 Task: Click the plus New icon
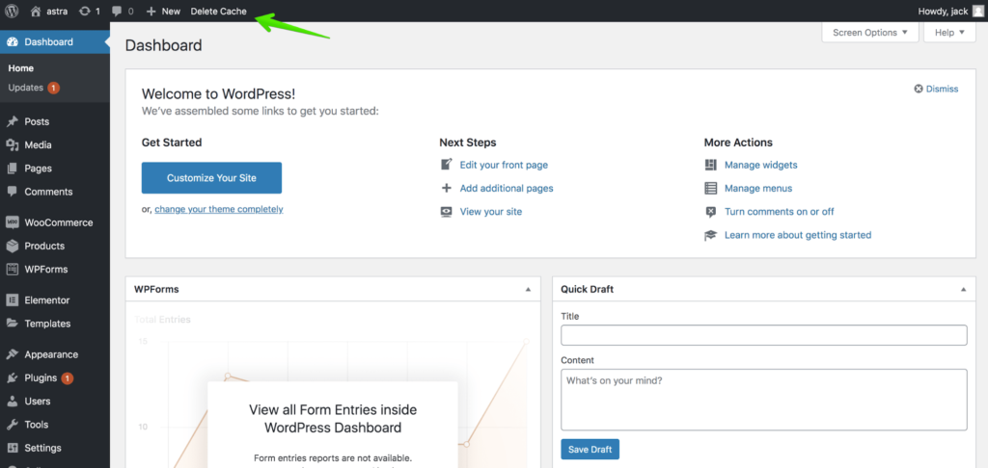[x=151, y=12]
